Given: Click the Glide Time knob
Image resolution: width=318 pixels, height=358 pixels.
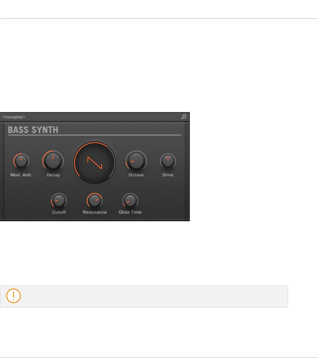Looking at the screenshot, I should (x=130, y=201).
